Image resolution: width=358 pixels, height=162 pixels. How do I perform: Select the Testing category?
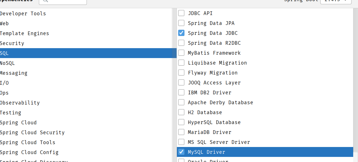pyautogui.click(x=86, y=112)
